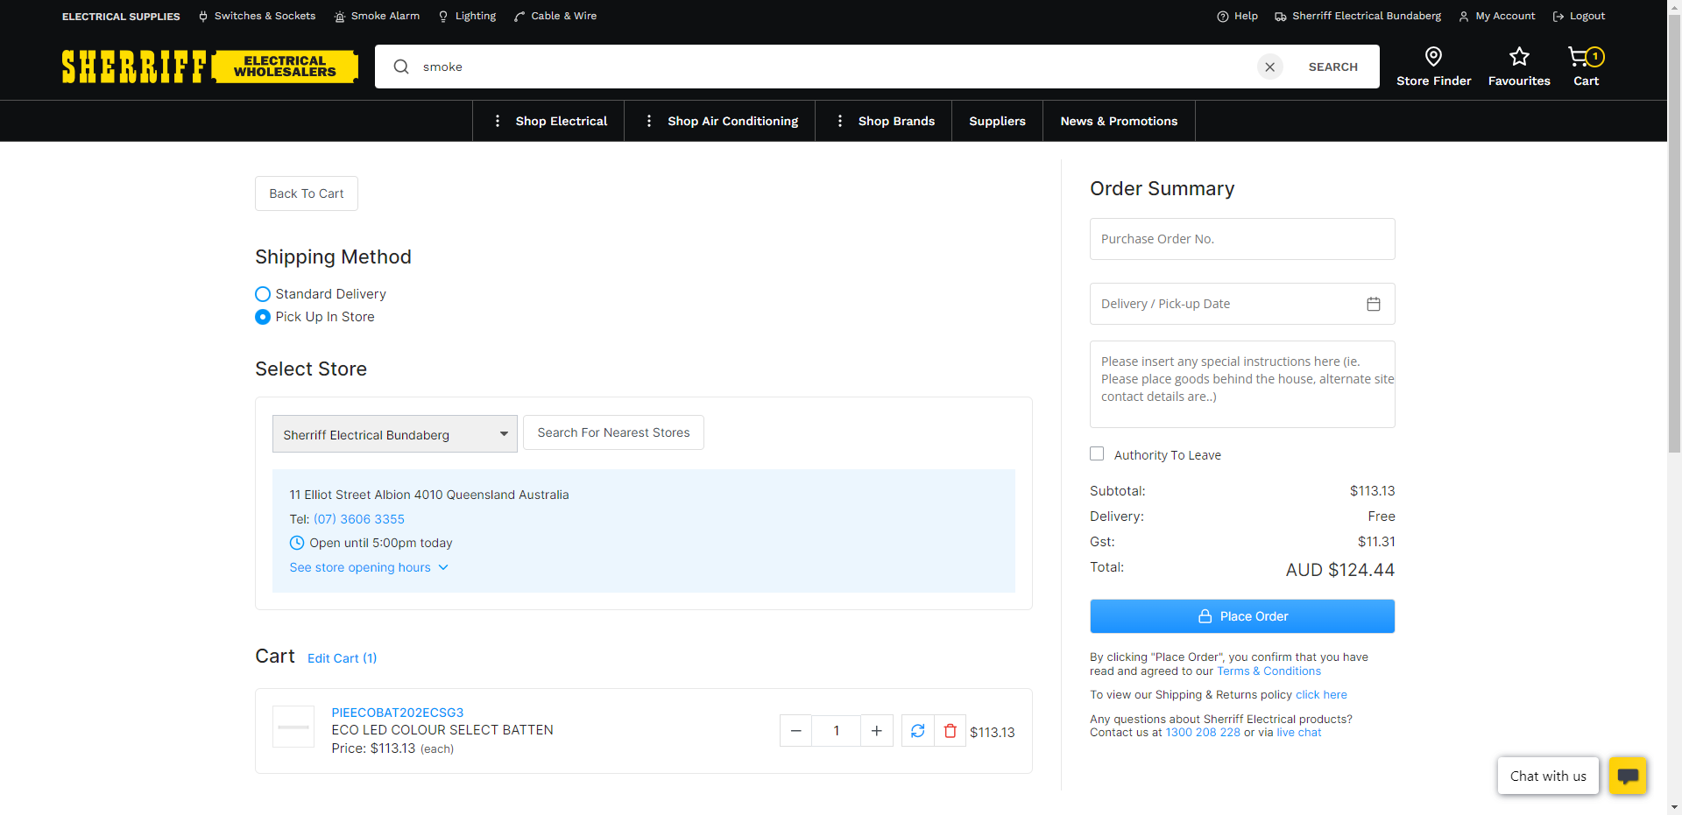Click the Place Order button

tap(1241, 616)
